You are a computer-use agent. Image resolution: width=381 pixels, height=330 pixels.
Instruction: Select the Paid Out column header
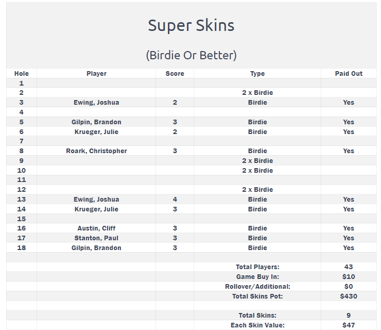click(x=349, y=74)
